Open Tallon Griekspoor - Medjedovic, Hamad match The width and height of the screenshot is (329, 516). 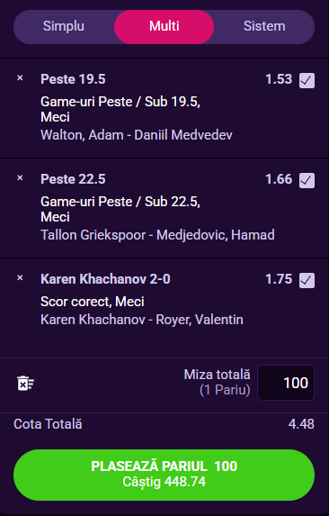(157, 235)
